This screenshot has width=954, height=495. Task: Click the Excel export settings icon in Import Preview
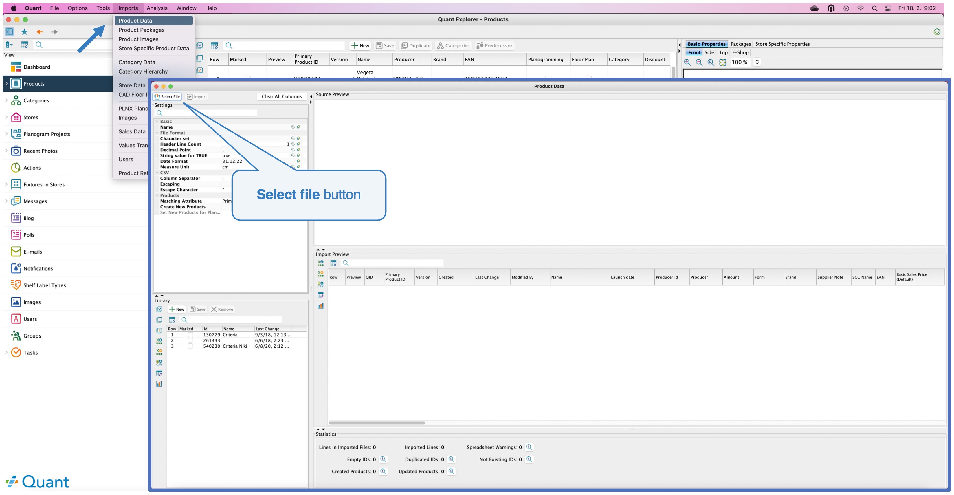tap(320, 274)
